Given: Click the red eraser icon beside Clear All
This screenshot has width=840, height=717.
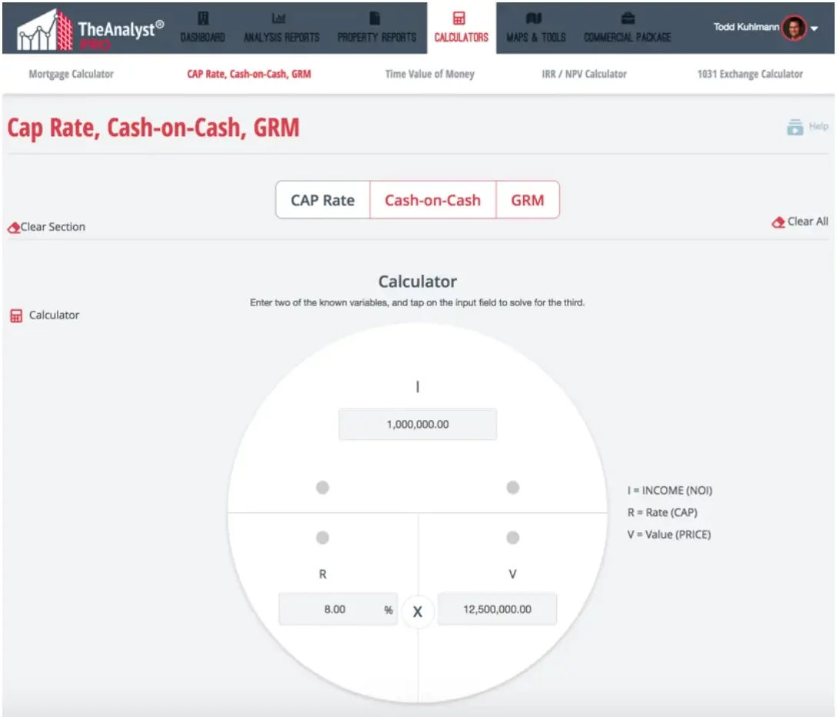Looking at the screenshot, I should pos(778,222).
